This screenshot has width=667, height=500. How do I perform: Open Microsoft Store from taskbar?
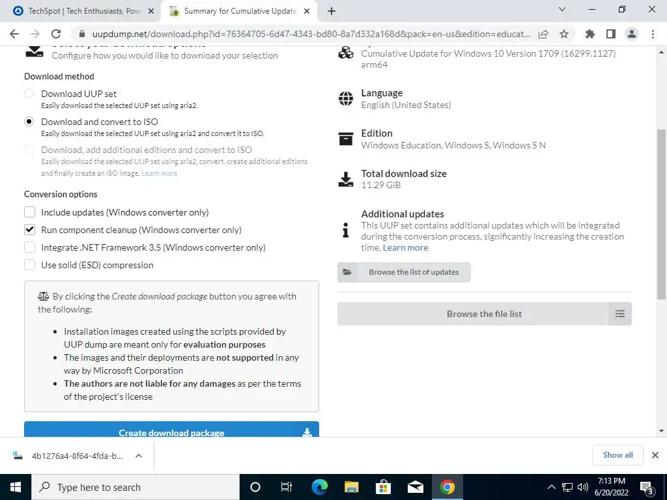click(x=383, y=487)
